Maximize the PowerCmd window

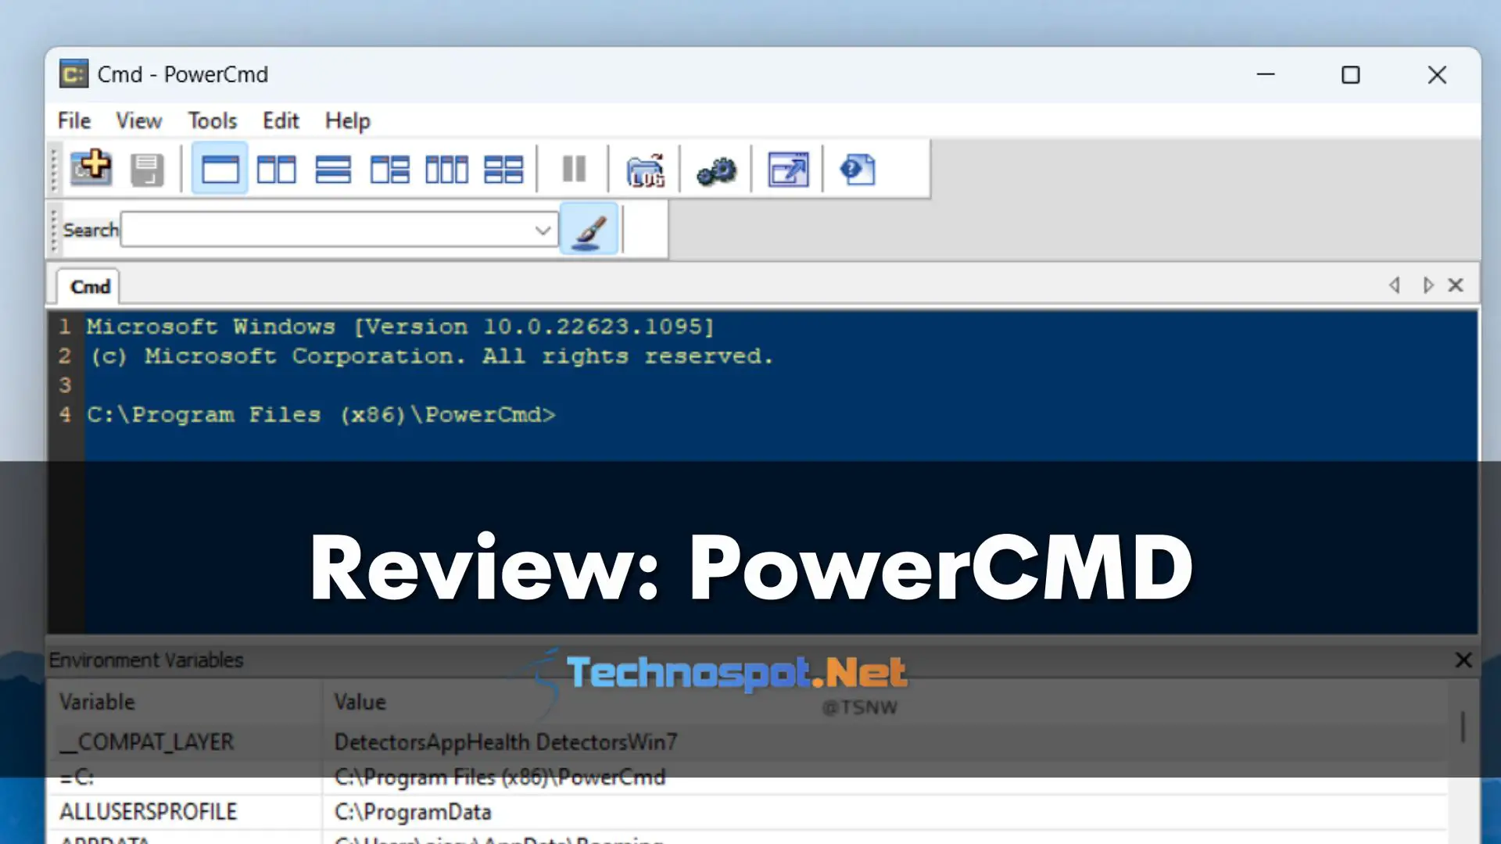tap(1351, 75)
